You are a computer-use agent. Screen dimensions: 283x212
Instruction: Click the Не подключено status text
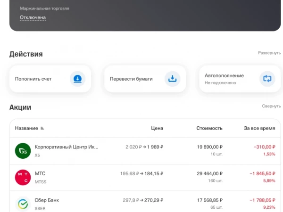click(220, 83)
